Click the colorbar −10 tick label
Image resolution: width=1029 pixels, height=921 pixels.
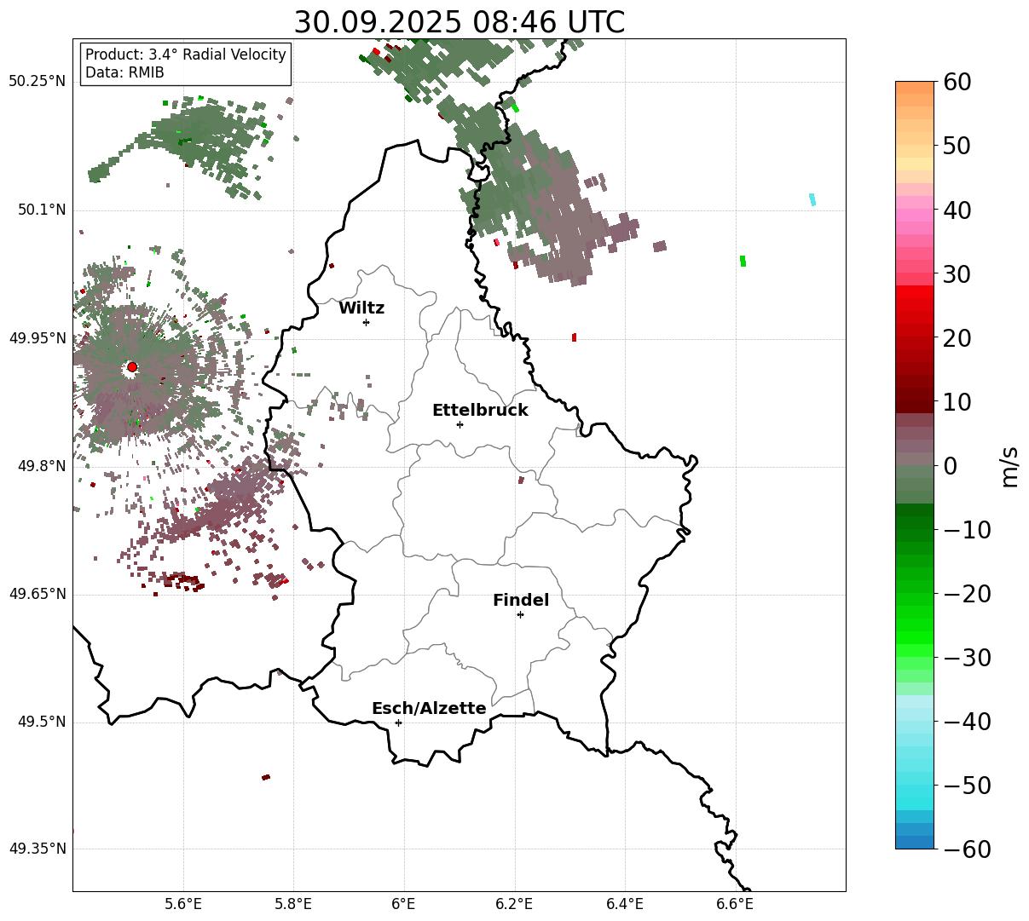pyautogui.click(x=967, y=530)
